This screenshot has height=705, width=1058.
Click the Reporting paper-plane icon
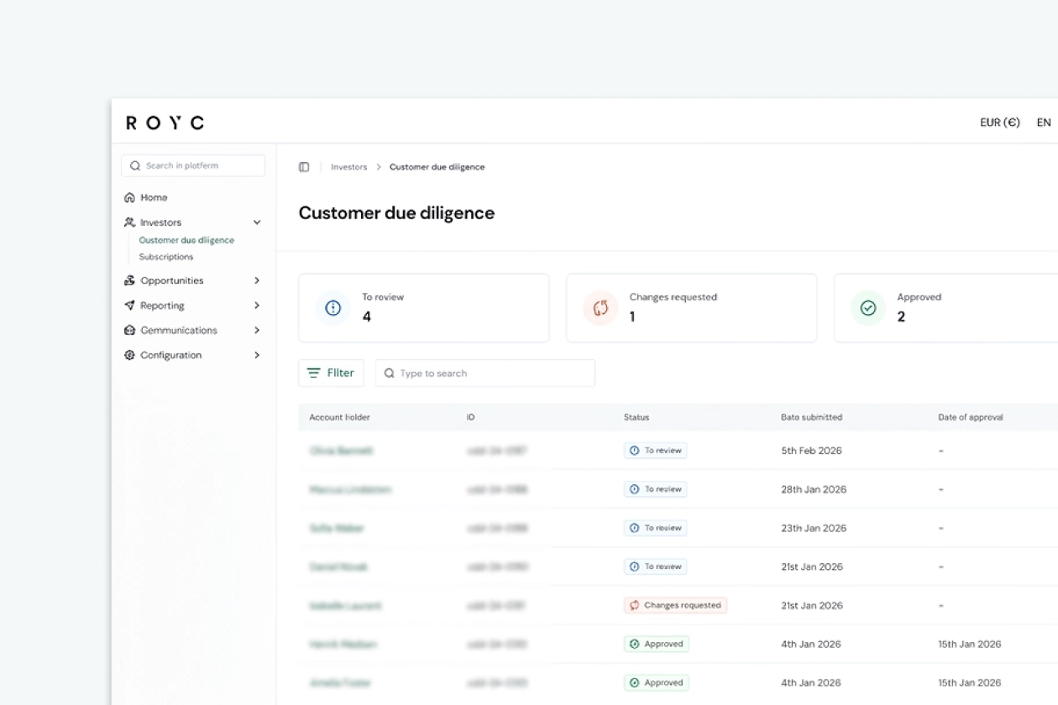pos(129,305)
